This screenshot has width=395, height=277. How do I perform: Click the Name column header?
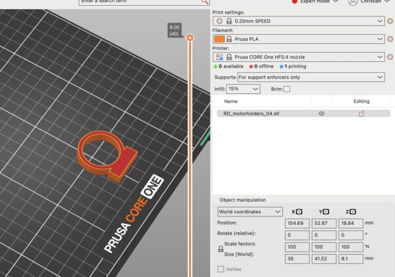click(231, 101)
